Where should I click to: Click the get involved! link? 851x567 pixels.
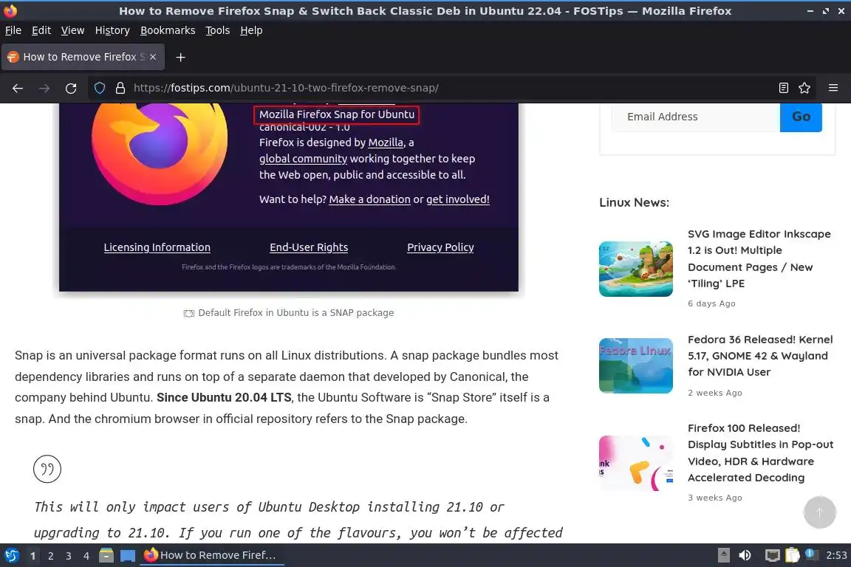(457, 199)
